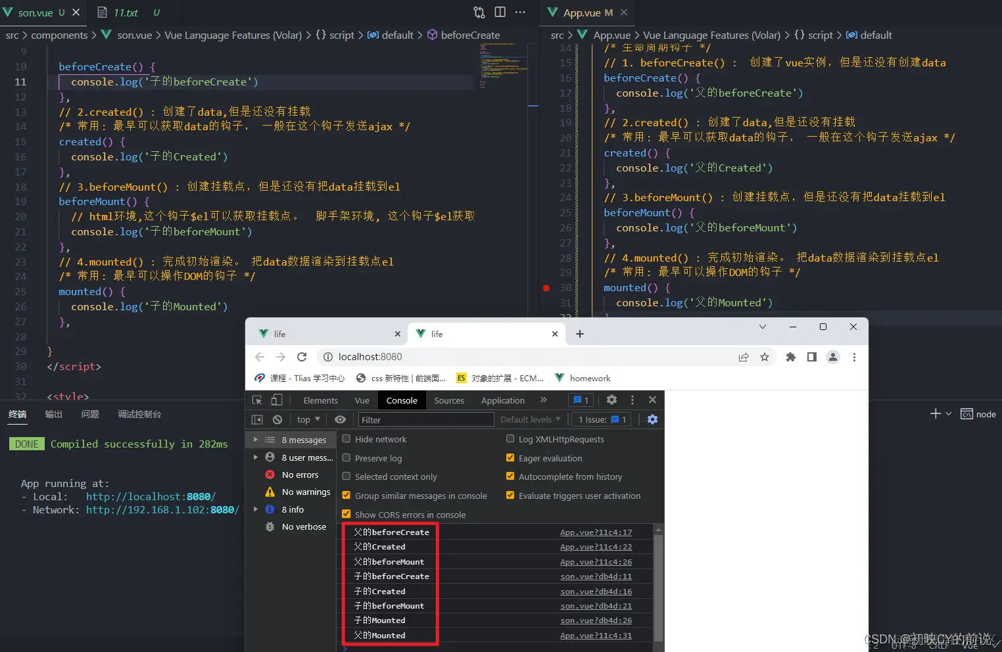Bookmark this page with the star icon
The image size is (1002, 652).
point(765,357)
